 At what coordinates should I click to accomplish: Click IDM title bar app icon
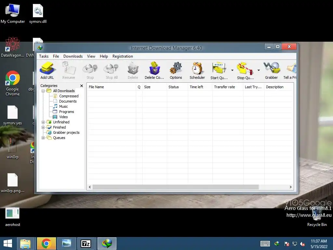pos(40,48)
